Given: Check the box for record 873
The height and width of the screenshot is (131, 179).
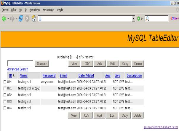Looking at the screenshot, I should 5,102.
